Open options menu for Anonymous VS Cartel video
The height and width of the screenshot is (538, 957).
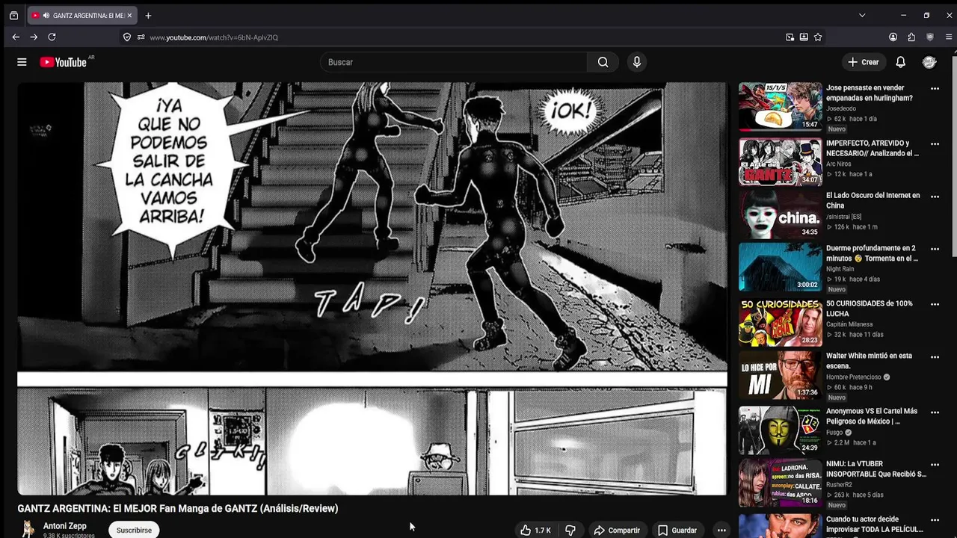point(935,412)
